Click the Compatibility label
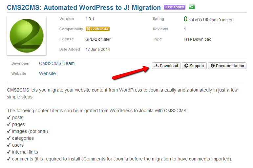253x168 pixels. click(71, 29)
